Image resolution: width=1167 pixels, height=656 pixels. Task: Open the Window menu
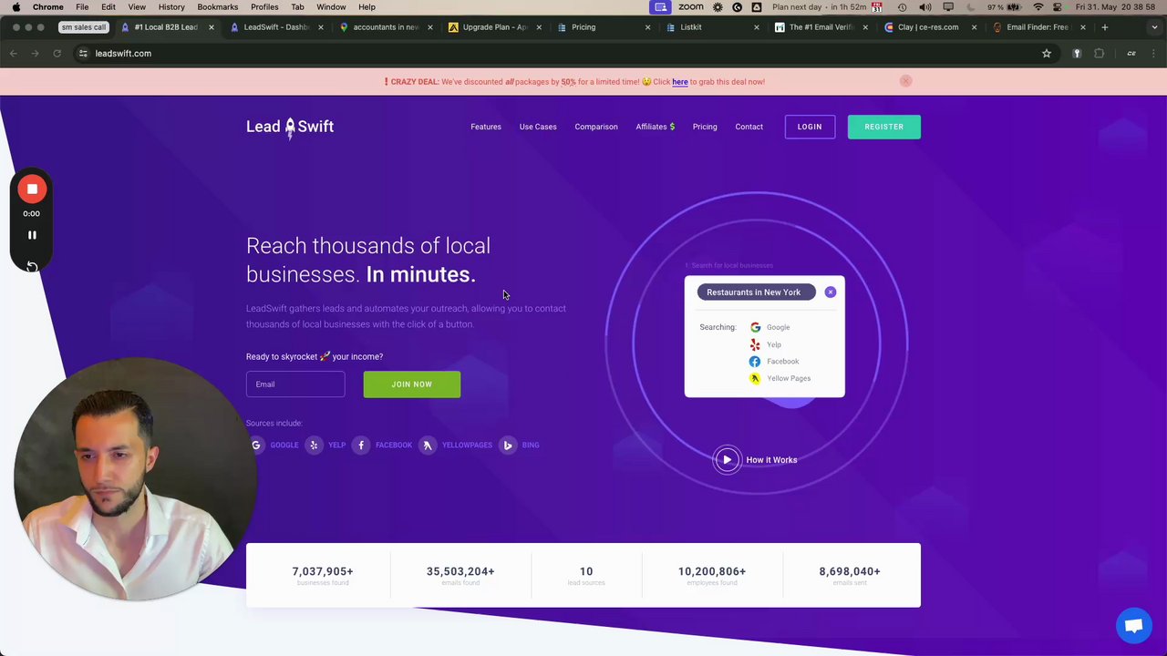click(x=331, y=7)
